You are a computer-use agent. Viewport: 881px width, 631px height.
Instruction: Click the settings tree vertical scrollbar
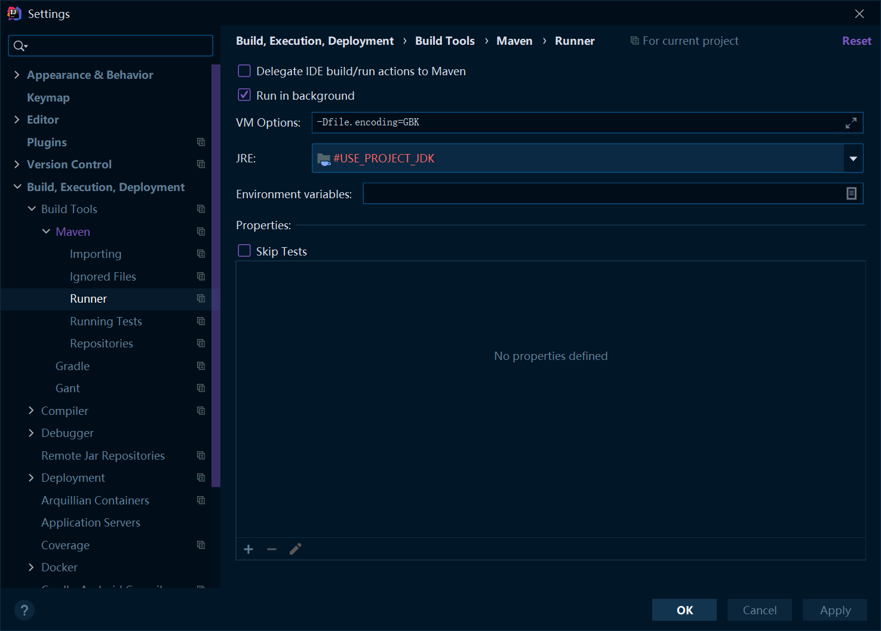pyautogui.click(x=216, y=276)
